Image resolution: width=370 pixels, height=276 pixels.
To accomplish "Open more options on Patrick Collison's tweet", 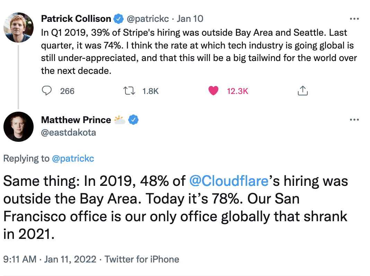I will [x=354, y=19].
